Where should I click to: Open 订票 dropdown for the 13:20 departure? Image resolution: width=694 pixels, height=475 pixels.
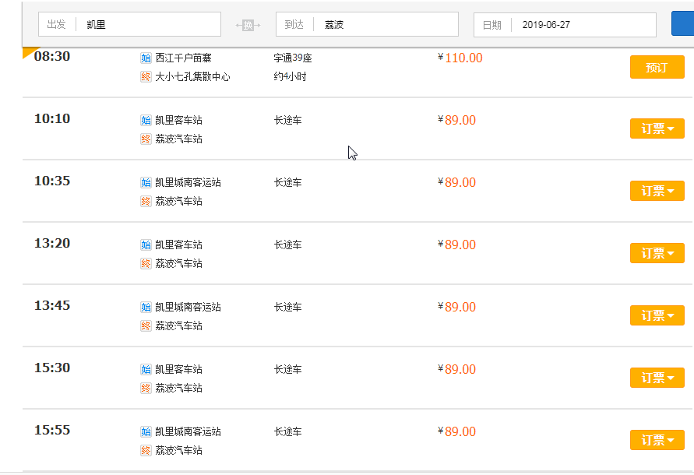(x=657, y=253)
